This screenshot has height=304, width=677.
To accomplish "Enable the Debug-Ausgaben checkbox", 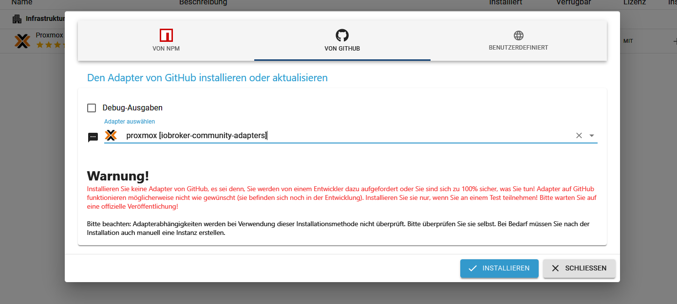I will tap(92, 107).
